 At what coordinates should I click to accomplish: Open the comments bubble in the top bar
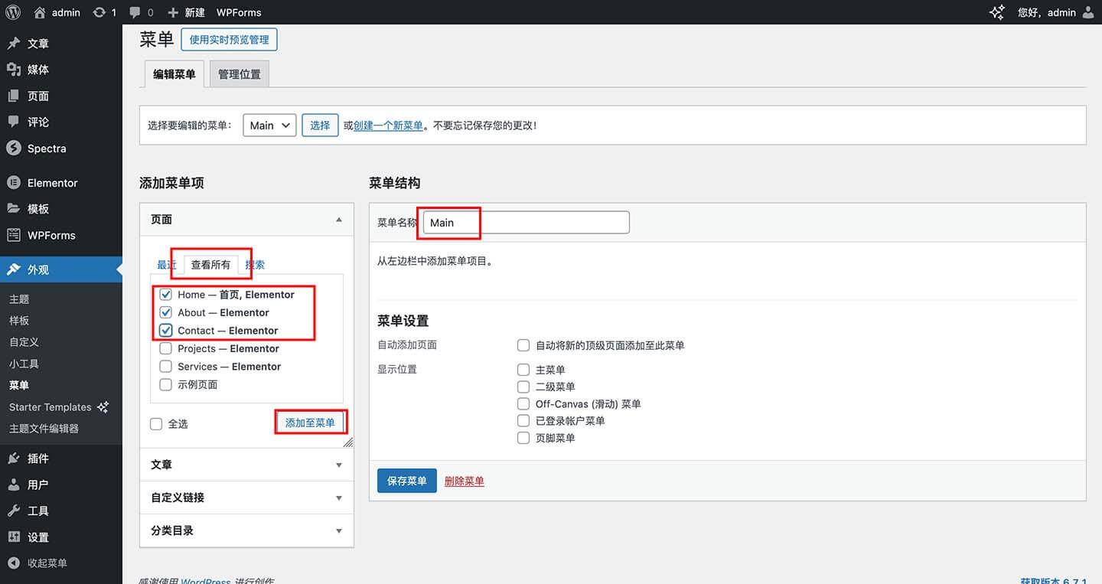point(135,12)
